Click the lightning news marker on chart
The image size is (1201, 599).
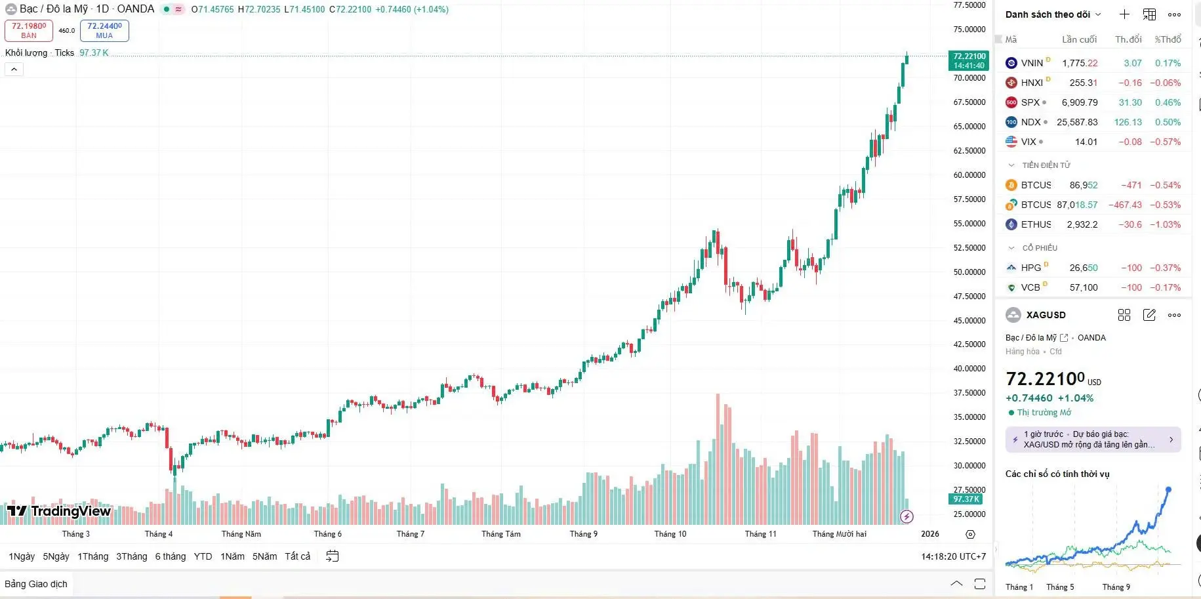coord(906,516)
